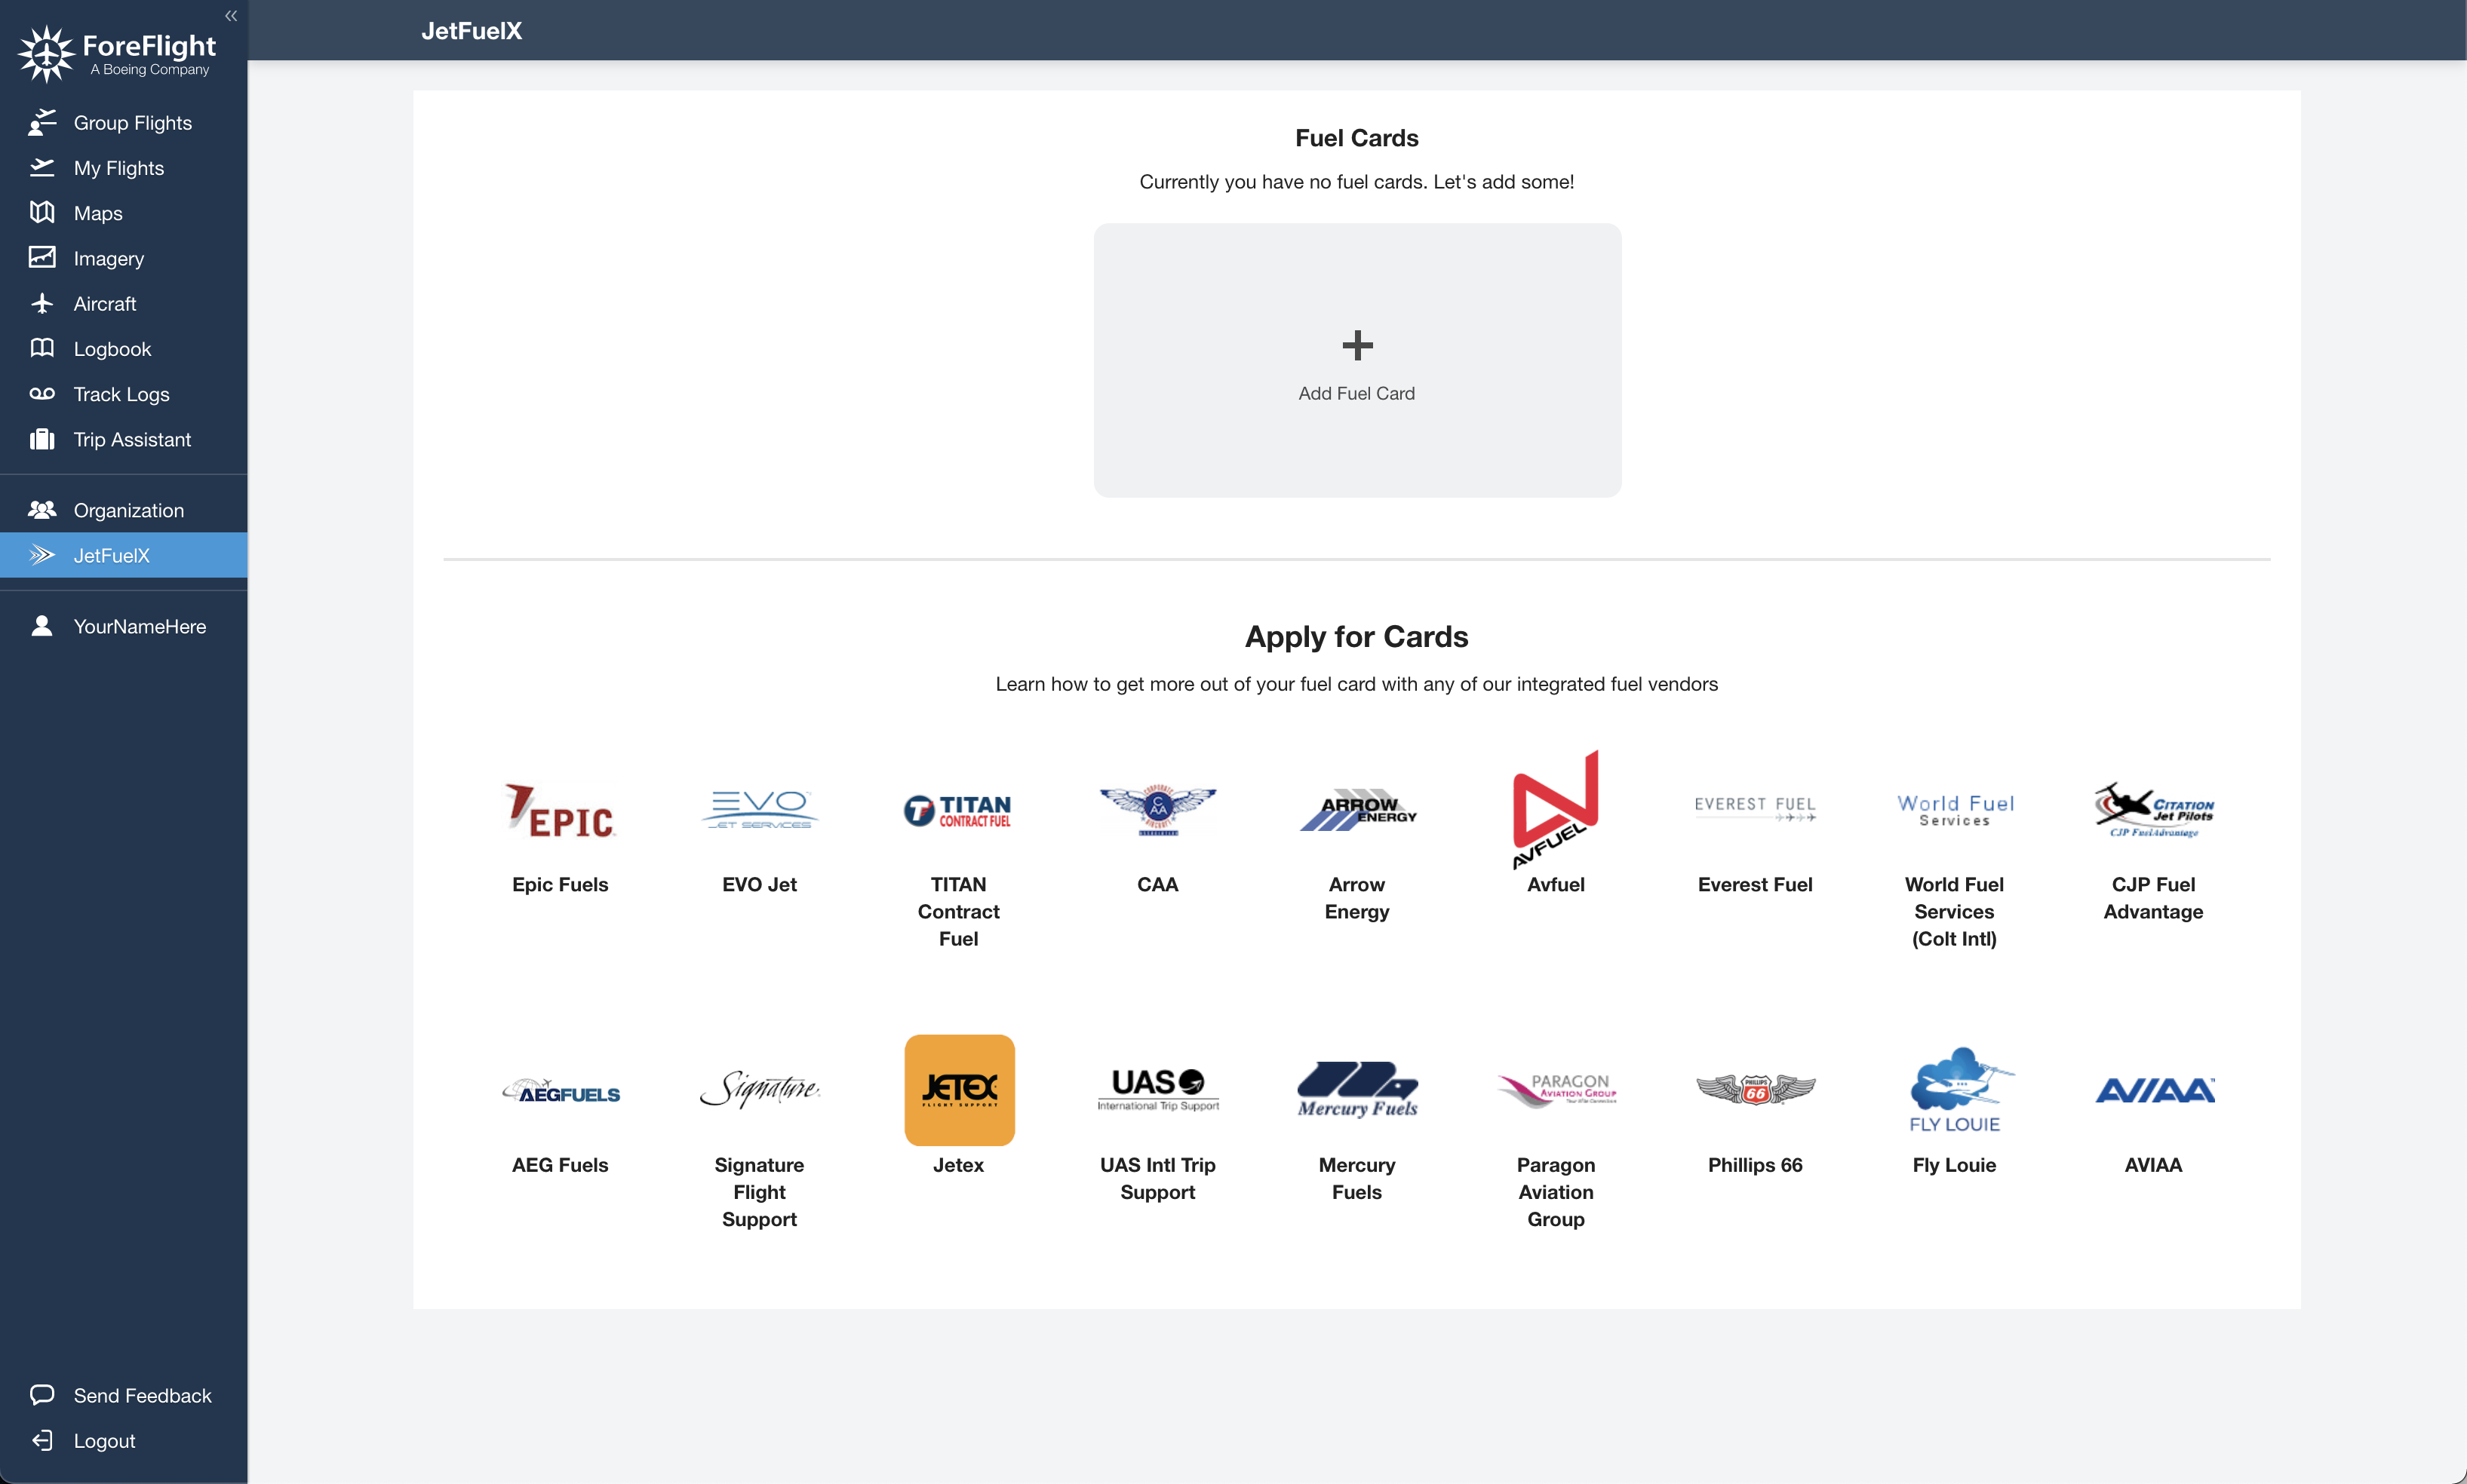2467x1484 pixels.
Task: Click the Paragon Aviation Group logo
Action: 1556,1090
